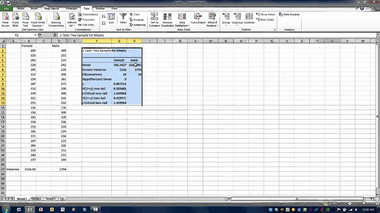The image size is (380, 213).
Task: Open the Ungroup dropdown
Action: [x=237, y=20]
